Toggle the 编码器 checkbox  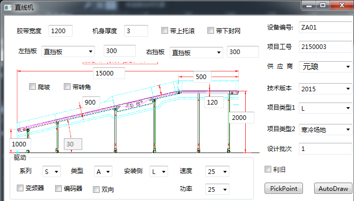coord(58,189)
